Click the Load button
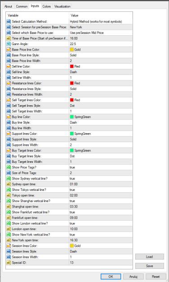The width and height of the screenshot is (169, 282). pos(150,257)
